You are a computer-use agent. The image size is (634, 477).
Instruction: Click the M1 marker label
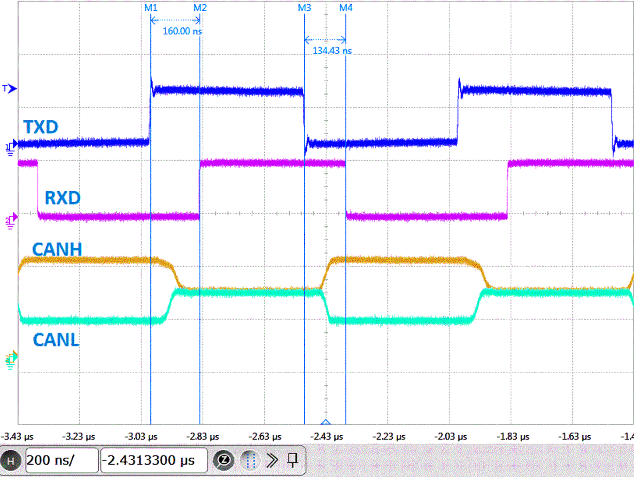pos(151,7)
